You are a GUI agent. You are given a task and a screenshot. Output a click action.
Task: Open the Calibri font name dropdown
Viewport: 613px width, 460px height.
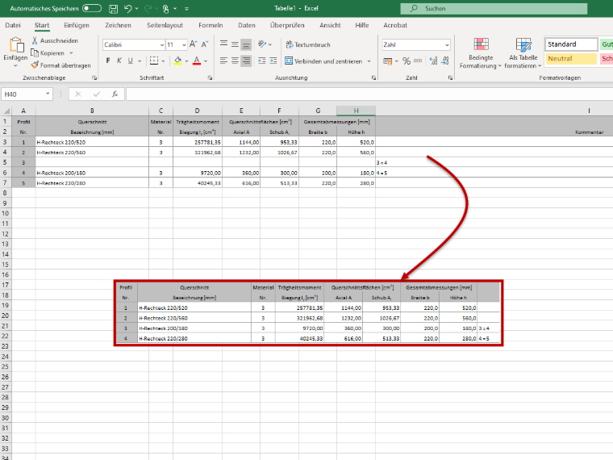tap(162, 45)
